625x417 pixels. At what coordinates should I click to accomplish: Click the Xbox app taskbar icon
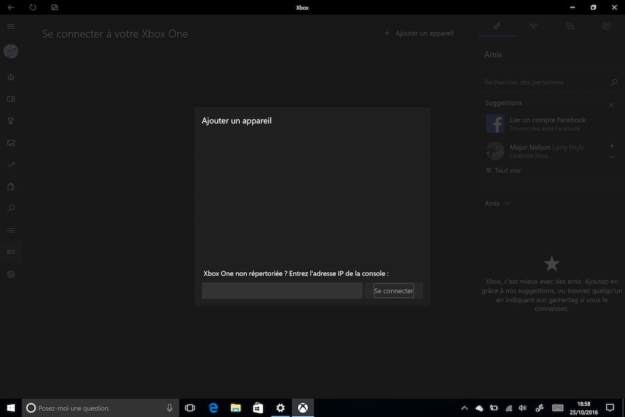click(303, 408)
